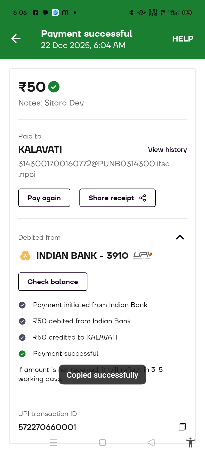The height and width of the screenshot is (455, 205).
Task: Click the View history link
Action: (167, 150)
